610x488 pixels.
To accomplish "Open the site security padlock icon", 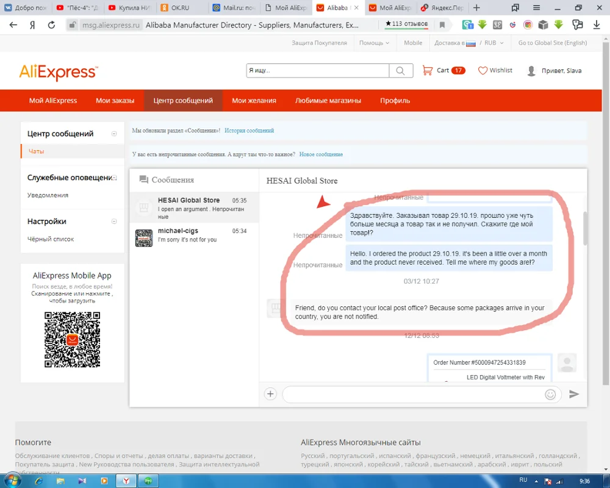I will coord(72,25).
